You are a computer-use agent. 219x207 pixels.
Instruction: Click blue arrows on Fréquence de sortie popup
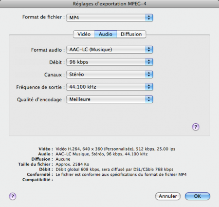point(149,87)
